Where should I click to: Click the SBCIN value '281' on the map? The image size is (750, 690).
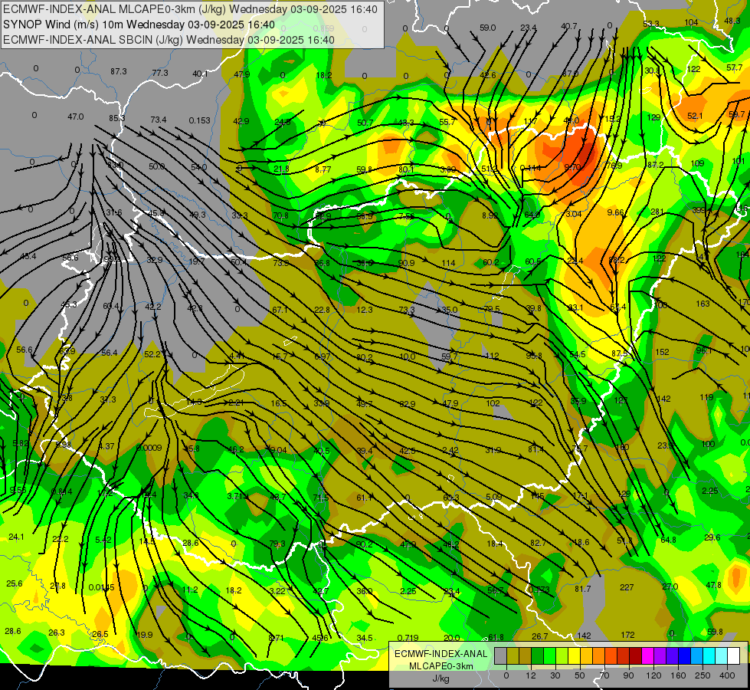(657, 212)
